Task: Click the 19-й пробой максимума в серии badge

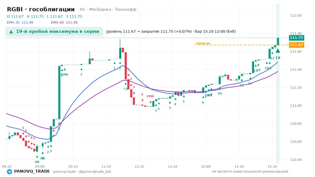Action: 54,31
